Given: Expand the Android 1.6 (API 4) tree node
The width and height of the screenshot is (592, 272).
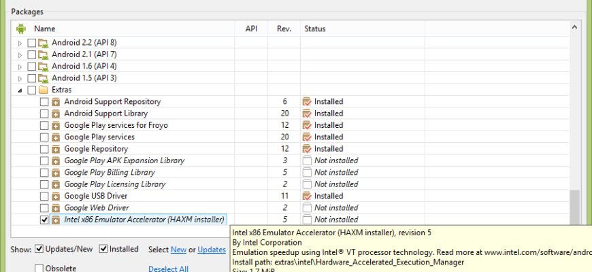Looking at the screenshot, I should (20, 67).
